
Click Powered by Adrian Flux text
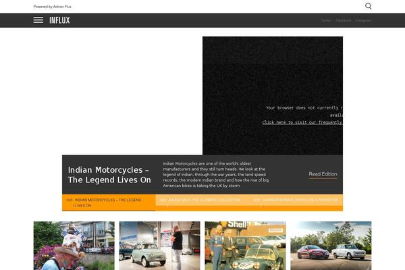[53, 7]
